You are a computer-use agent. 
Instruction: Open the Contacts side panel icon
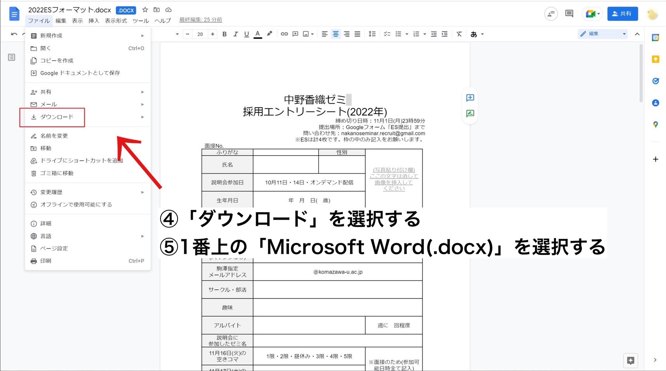[x=656, y=103]
